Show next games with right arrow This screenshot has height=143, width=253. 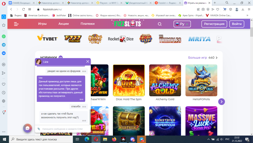pos(221,102)
